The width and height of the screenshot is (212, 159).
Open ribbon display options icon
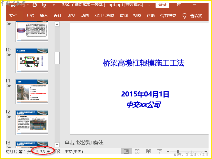(x=179, y=5)
